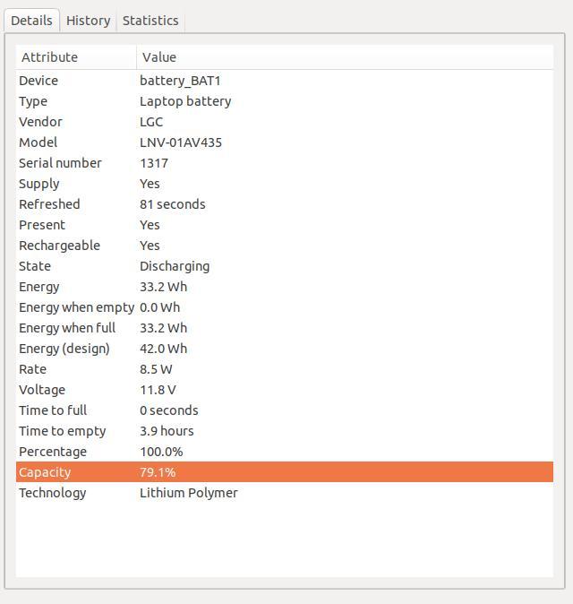Click the highlighted Capacity row
This screenshot has height=604, width=573.
[285, 472]
